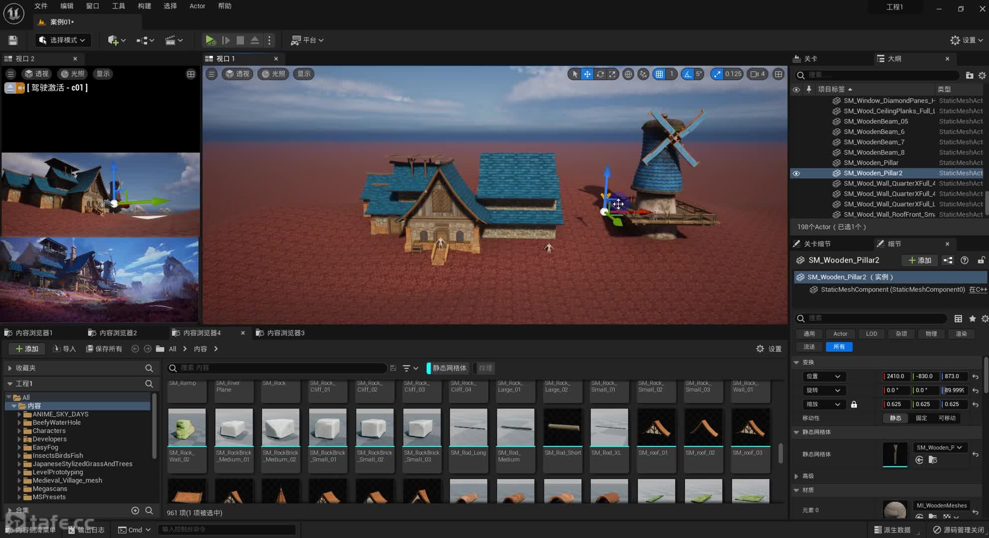The height and width of the screenshot is (538, 989).
Task: Click the content browser vertical scrollbar
Action: (x=780, y=453)
